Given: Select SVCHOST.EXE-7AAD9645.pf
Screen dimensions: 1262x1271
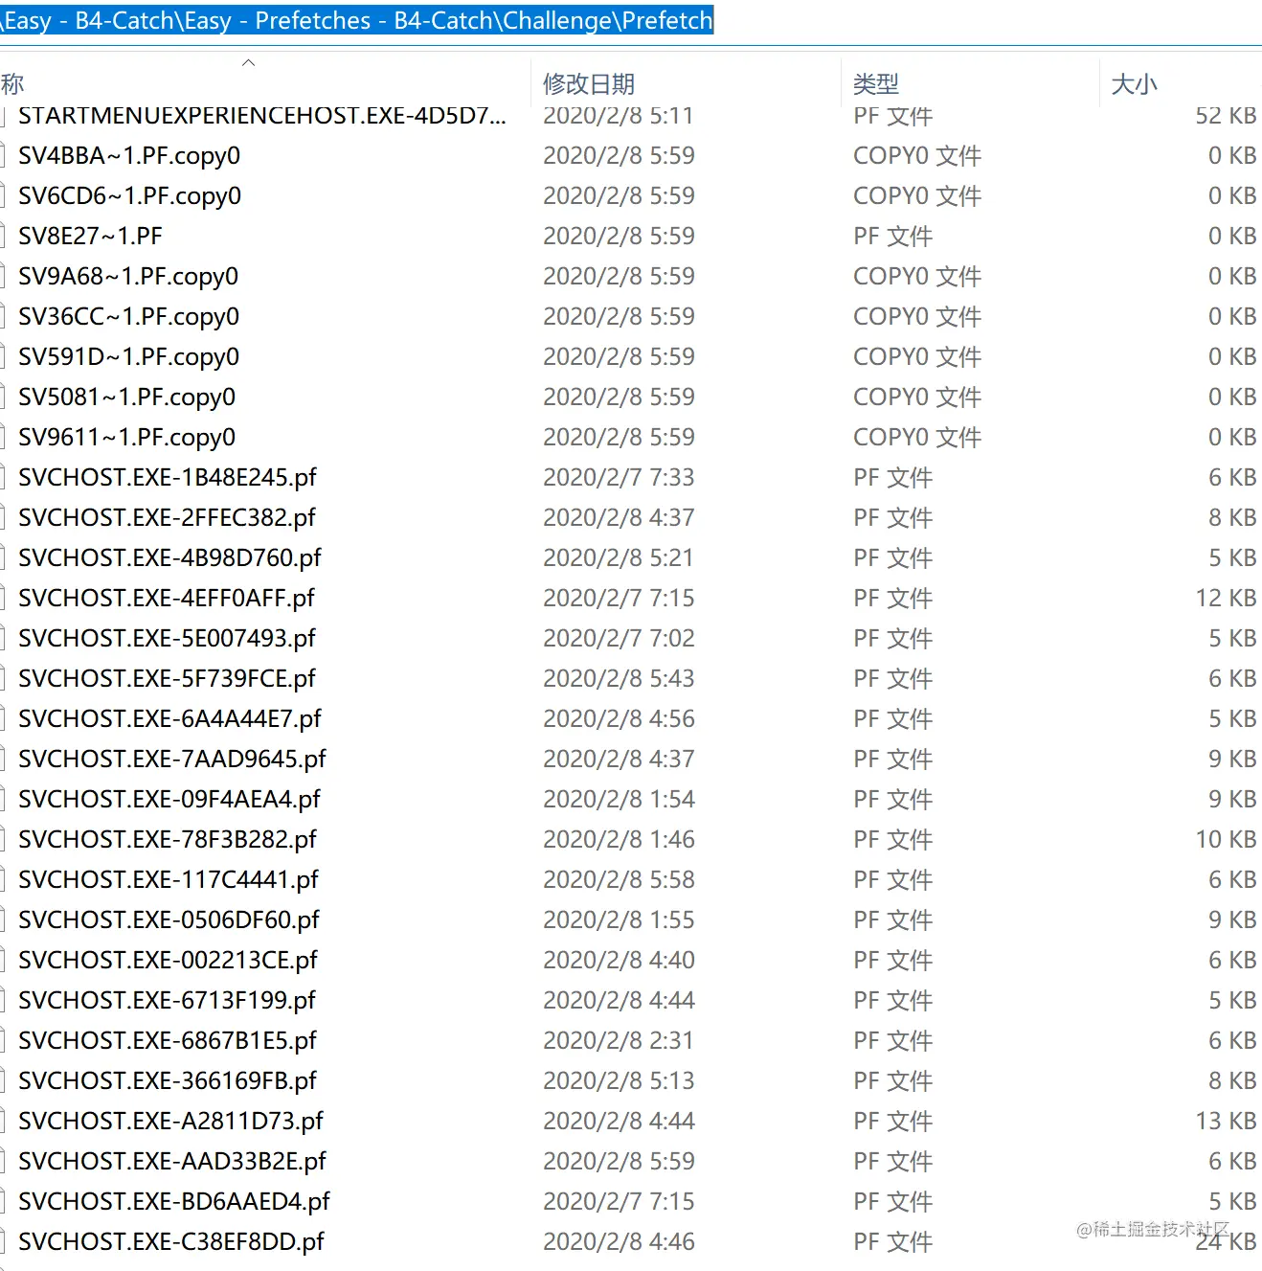Looking at the screenshot, I should click(172, 760).
